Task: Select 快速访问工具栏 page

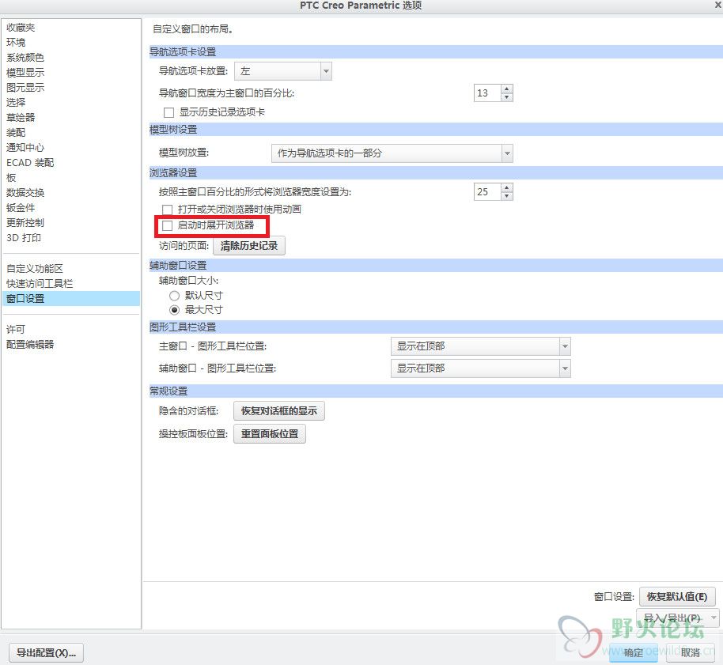Action: pos(40,283)
